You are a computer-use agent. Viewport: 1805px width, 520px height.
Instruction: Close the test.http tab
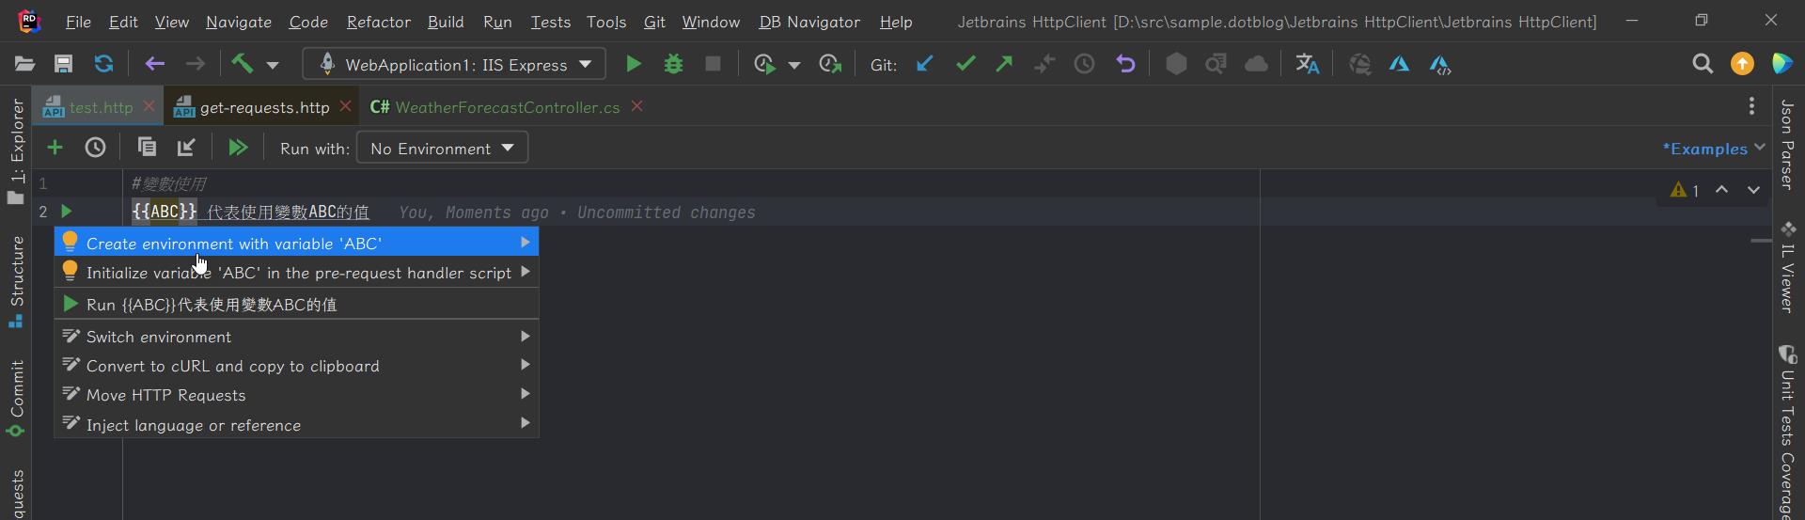point(149,106)
